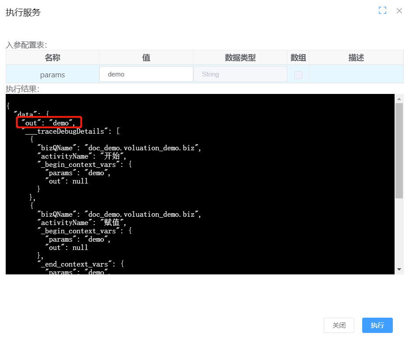Click the empty 描述 cell for params
This screenshot has width=409, height=343.
click(x=356, y=75)
